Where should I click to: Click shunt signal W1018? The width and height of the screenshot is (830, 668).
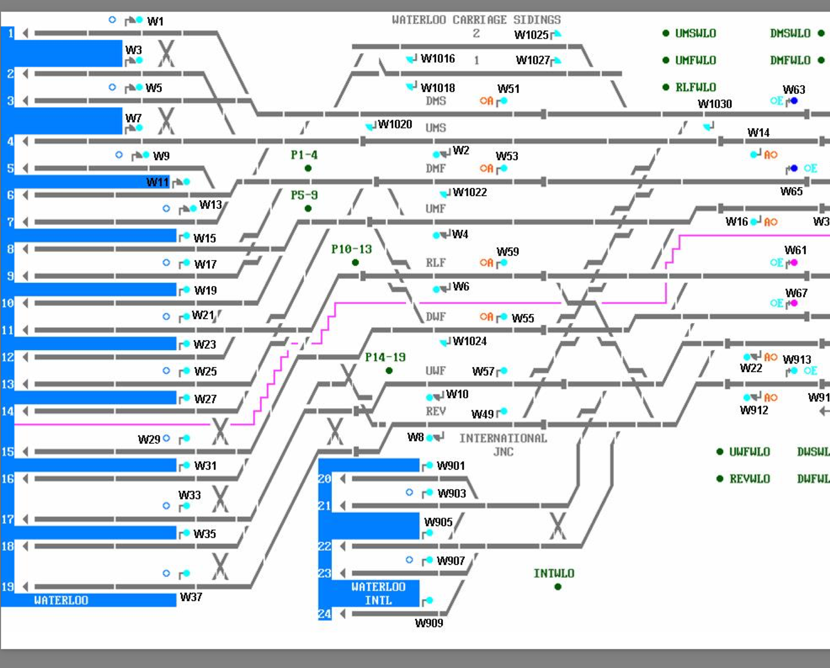click(x=411, y=86)
